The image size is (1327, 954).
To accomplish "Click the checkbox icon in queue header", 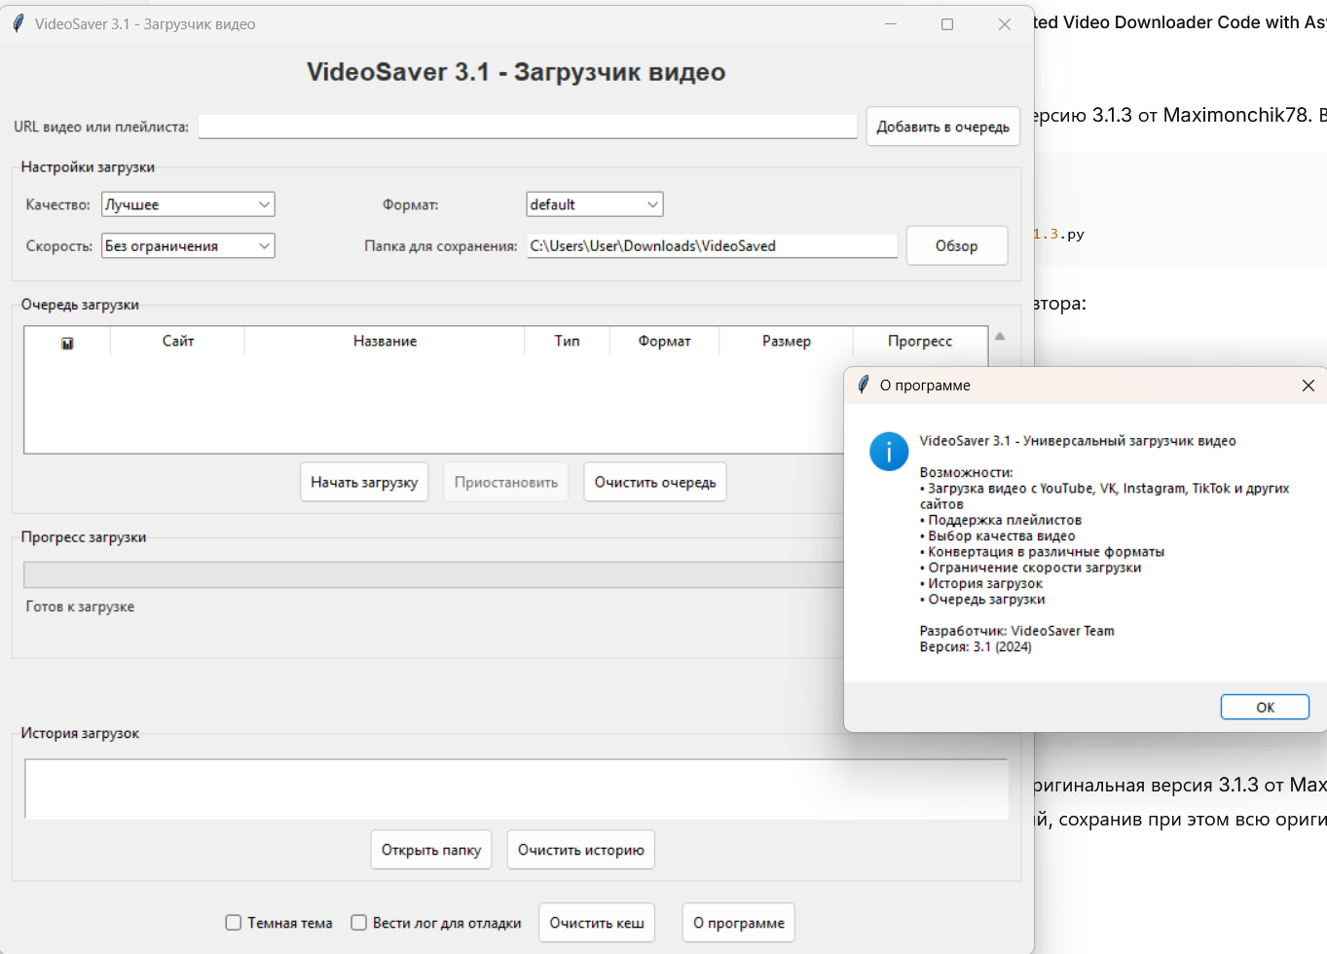I will (67, 343).
